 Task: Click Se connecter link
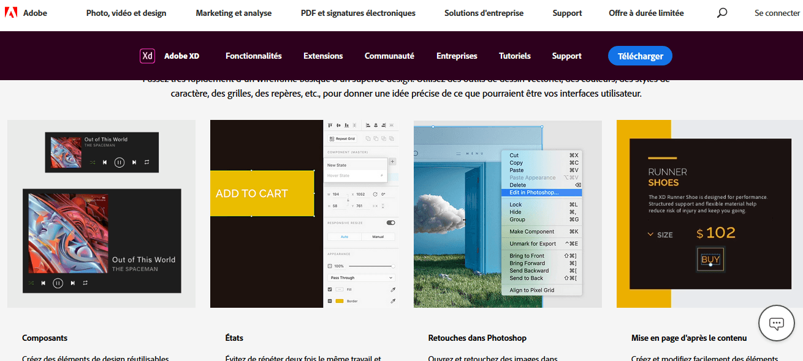(777, 13)
